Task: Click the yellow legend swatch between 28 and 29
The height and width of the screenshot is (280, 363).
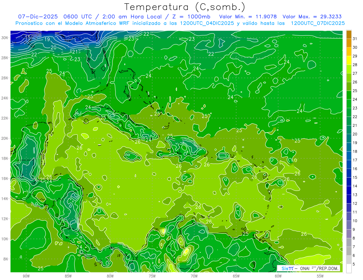Action: (349, 60)
